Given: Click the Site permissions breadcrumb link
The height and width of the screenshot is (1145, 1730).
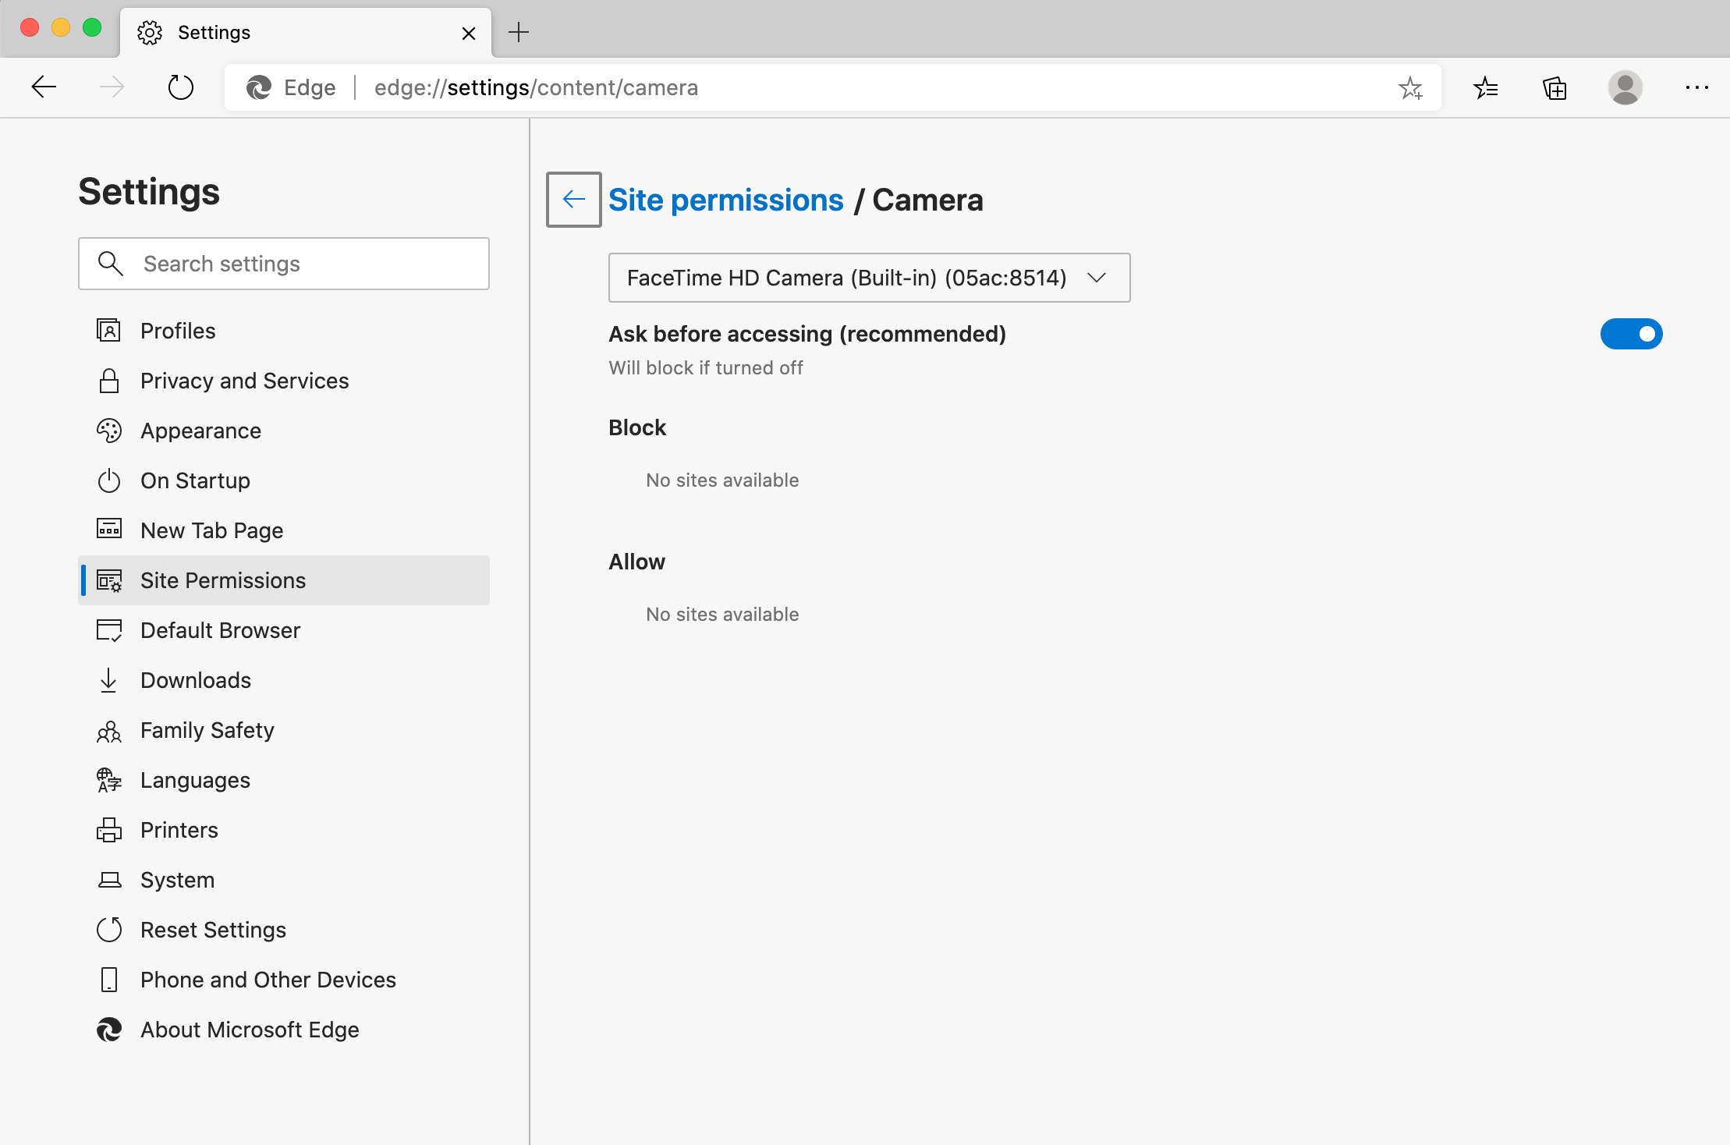Looking at the screenshot, I should [725, 200].
